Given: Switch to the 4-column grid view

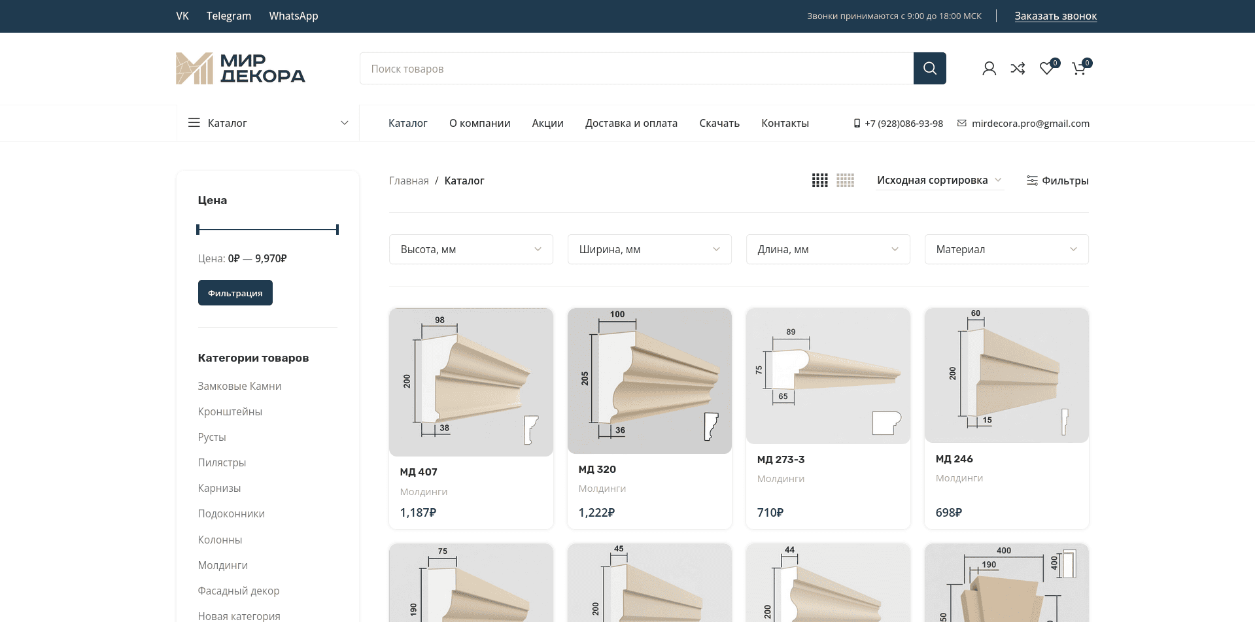Looking at the screenshot, I should point(819,181).
